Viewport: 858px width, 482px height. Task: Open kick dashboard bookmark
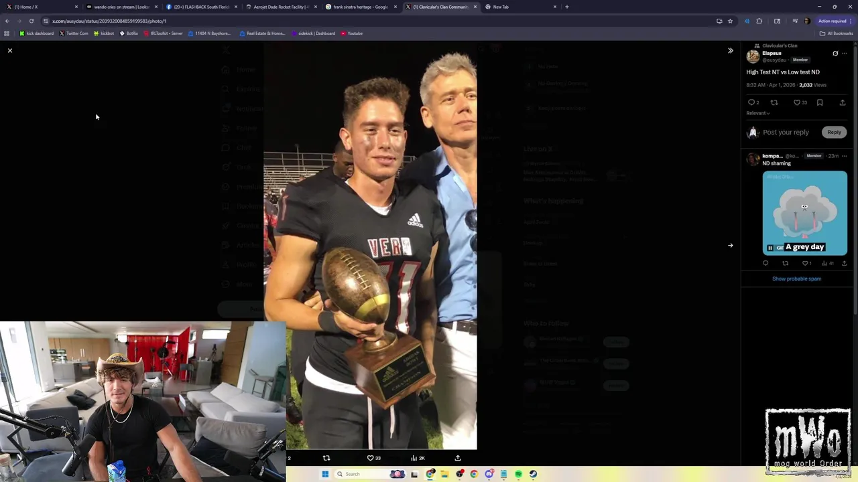pyautogui.click(x=37, y=33)
